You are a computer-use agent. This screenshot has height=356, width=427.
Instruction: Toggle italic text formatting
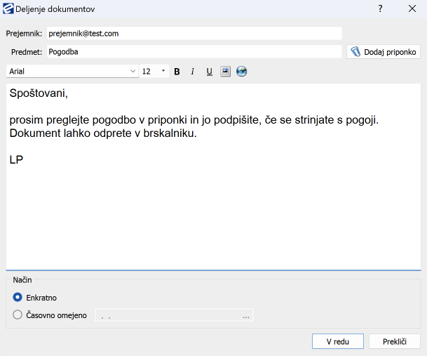[193, 72]
